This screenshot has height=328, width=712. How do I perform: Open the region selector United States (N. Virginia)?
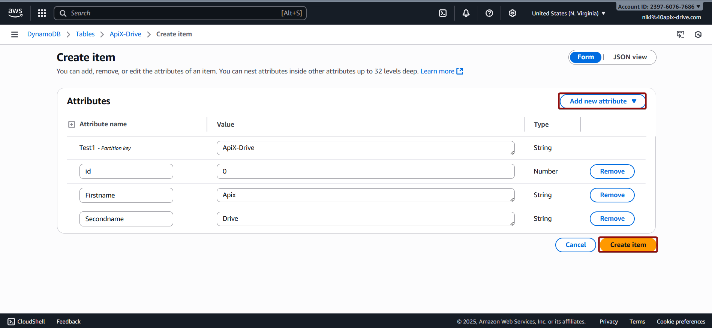(568, 13)
